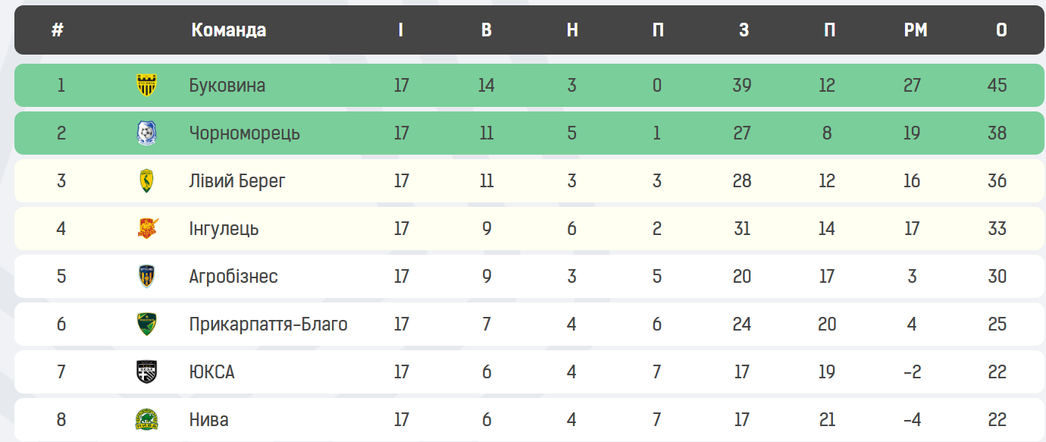1046x442 pixels.
Task: Select Буковина's 45 points cell
Action: click(x=997, y=85)
